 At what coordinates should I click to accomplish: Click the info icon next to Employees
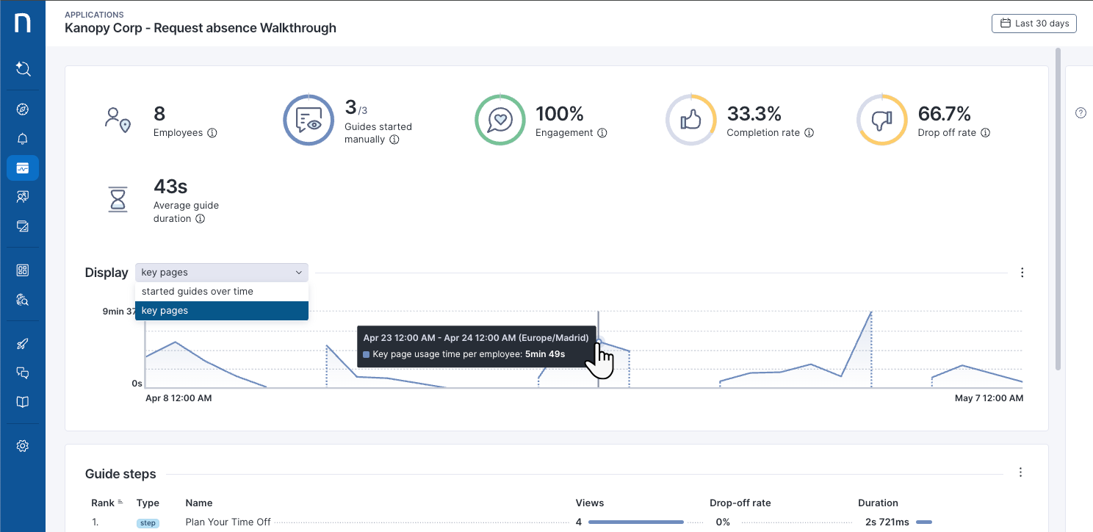click(x=212, y=133)
